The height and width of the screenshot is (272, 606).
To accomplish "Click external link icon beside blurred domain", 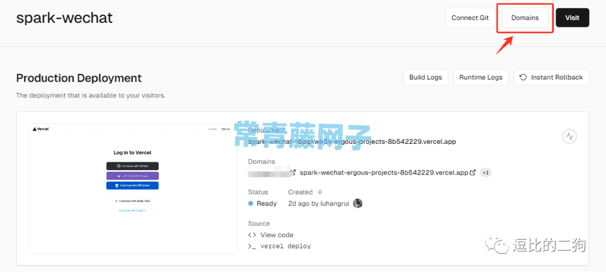I will point(293,172).
